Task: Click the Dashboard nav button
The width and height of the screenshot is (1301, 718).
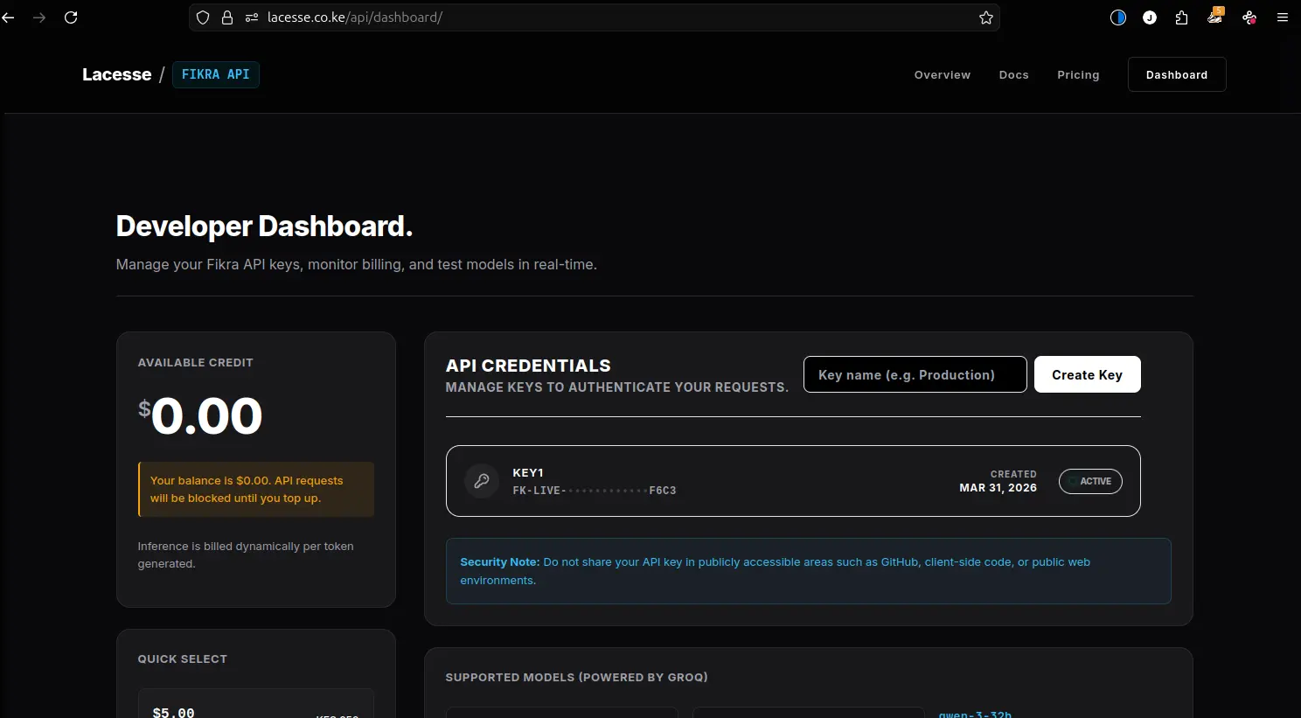Action: [1177, 74]
